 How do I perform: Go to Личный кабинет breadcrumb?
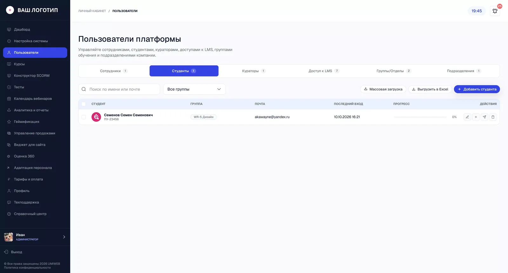92,11
